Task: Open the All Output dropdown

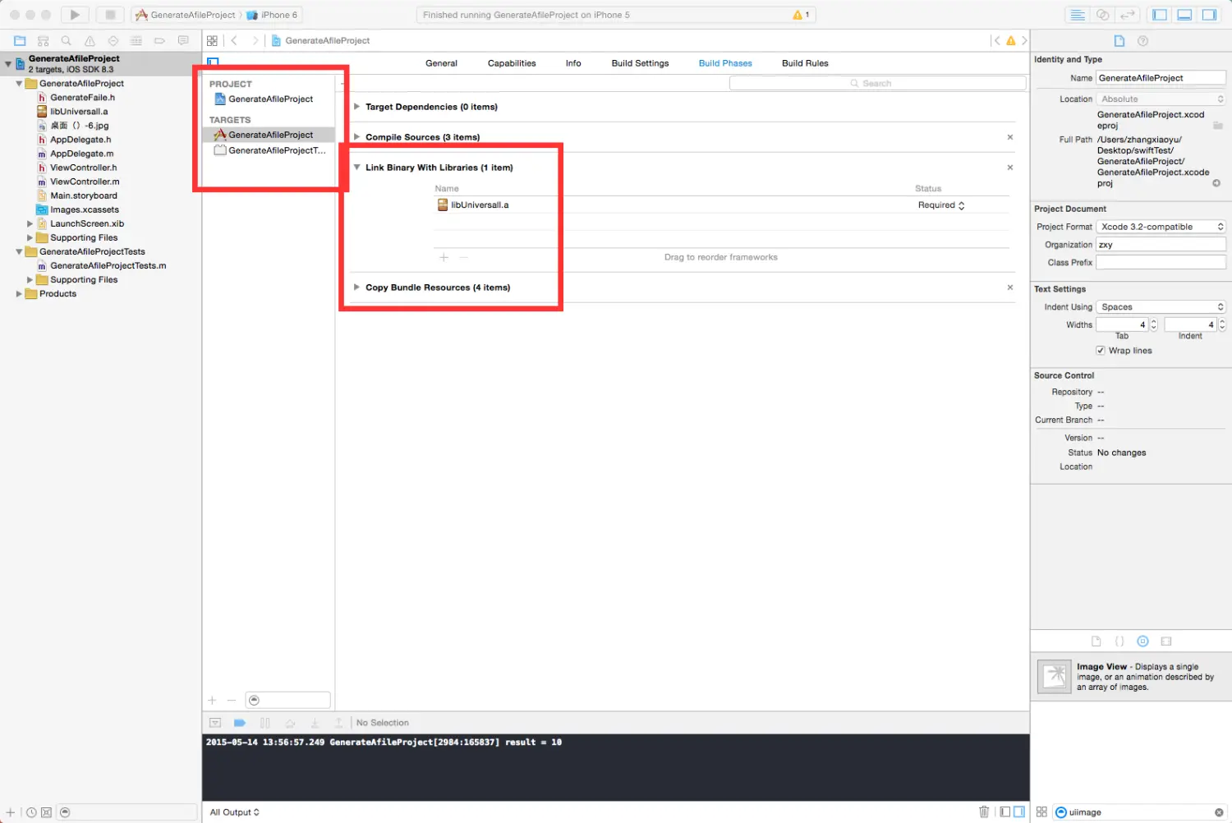Action: coord(234,812)
